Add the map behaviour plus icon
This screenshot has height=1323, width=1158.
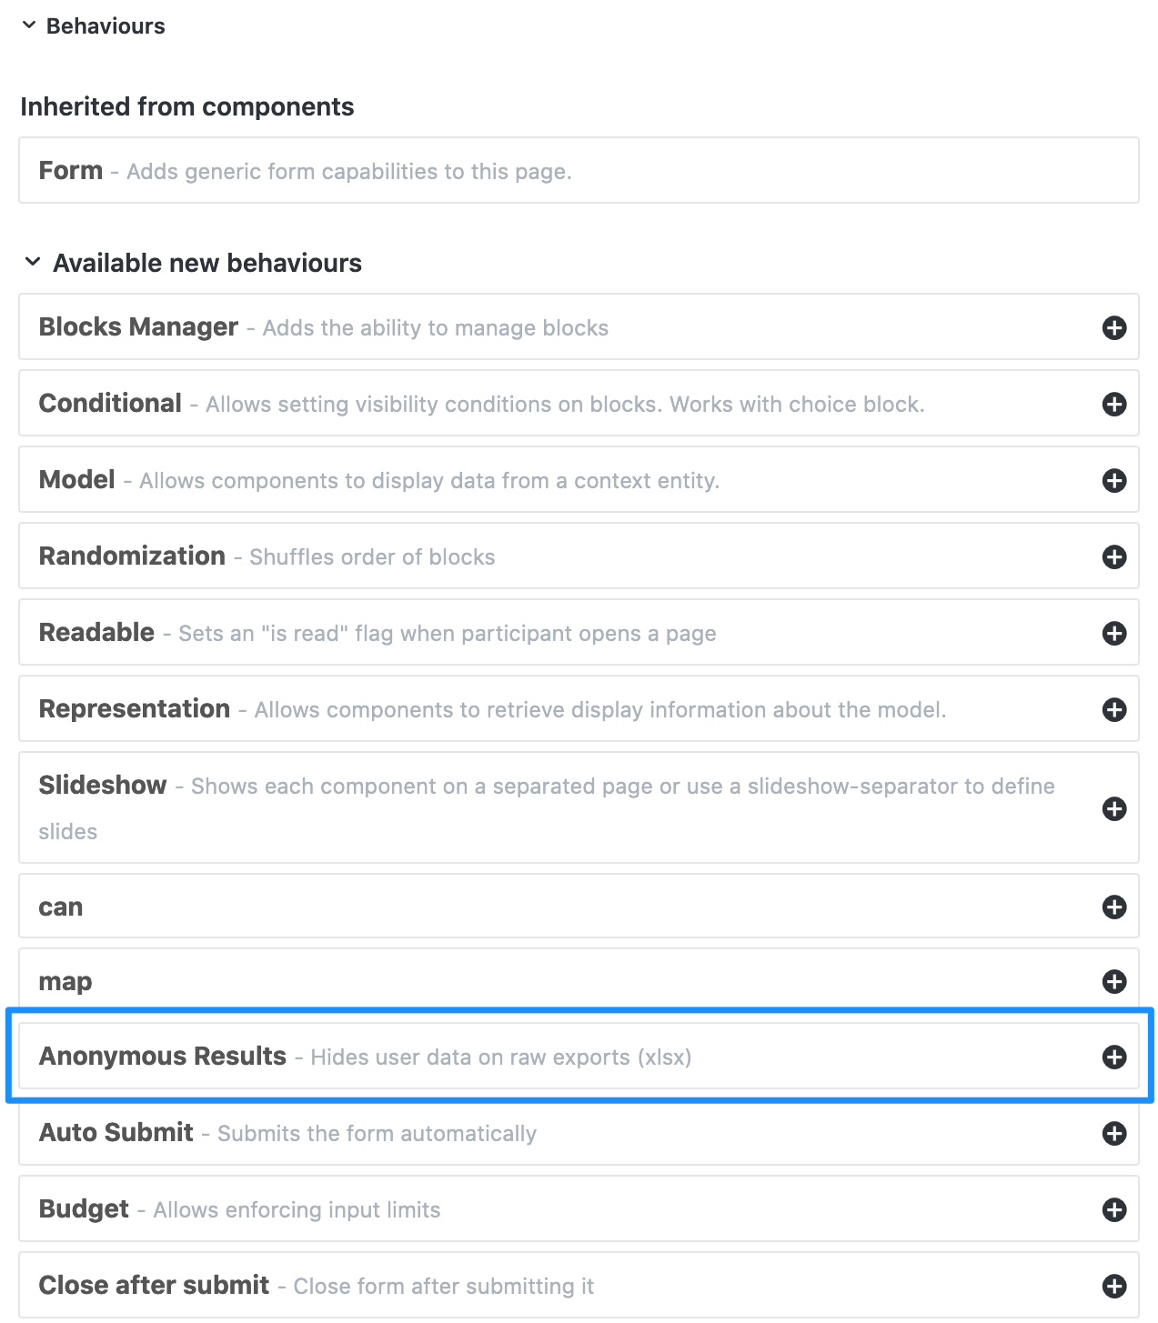click(x=1114, y=981)
